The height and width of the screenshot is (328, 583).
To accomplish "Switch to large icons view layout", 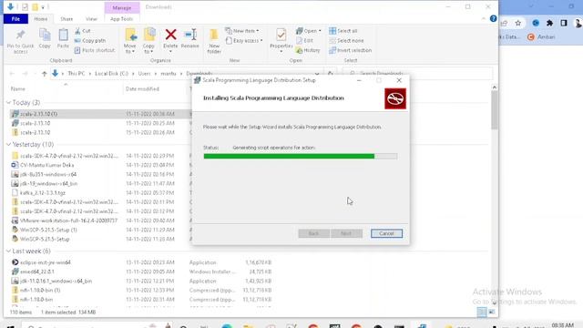I will pyautogui.click(x=492, y=313).
